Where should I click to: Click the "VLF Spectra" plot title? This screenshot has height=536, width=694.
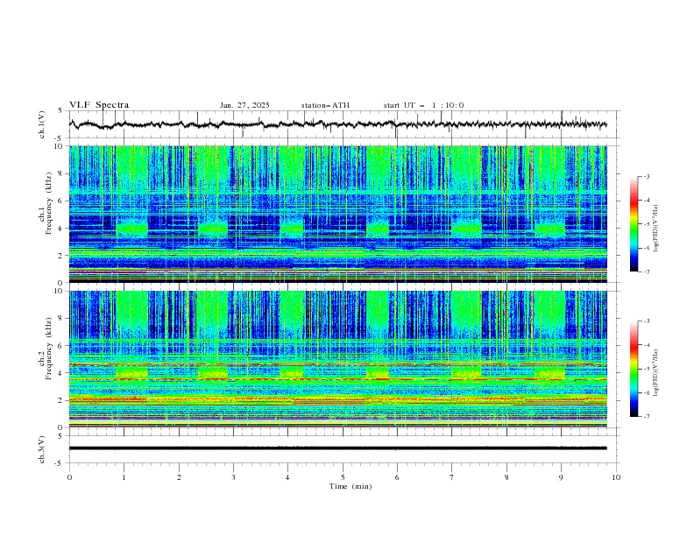[99, 105]
